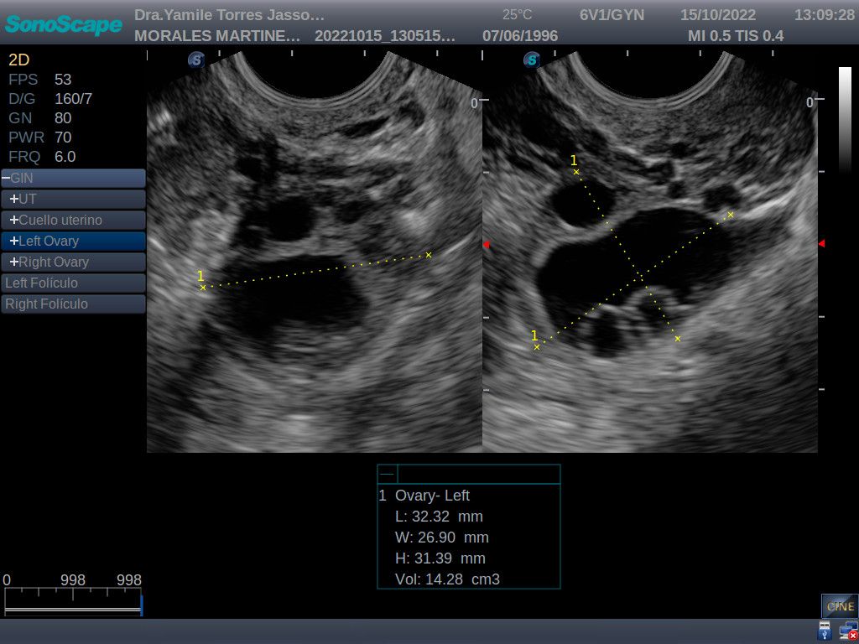Click the red focus marker on right image edge
The height and width of the screenshot is (644, 859).
[x=821, y=243]
